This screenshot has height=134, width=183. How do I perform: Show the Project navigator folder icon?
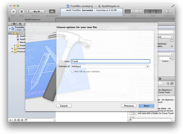click(x=14, y=24)
